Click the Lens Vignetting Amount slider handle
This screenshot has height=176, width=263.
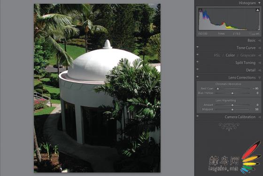(232, 105)
